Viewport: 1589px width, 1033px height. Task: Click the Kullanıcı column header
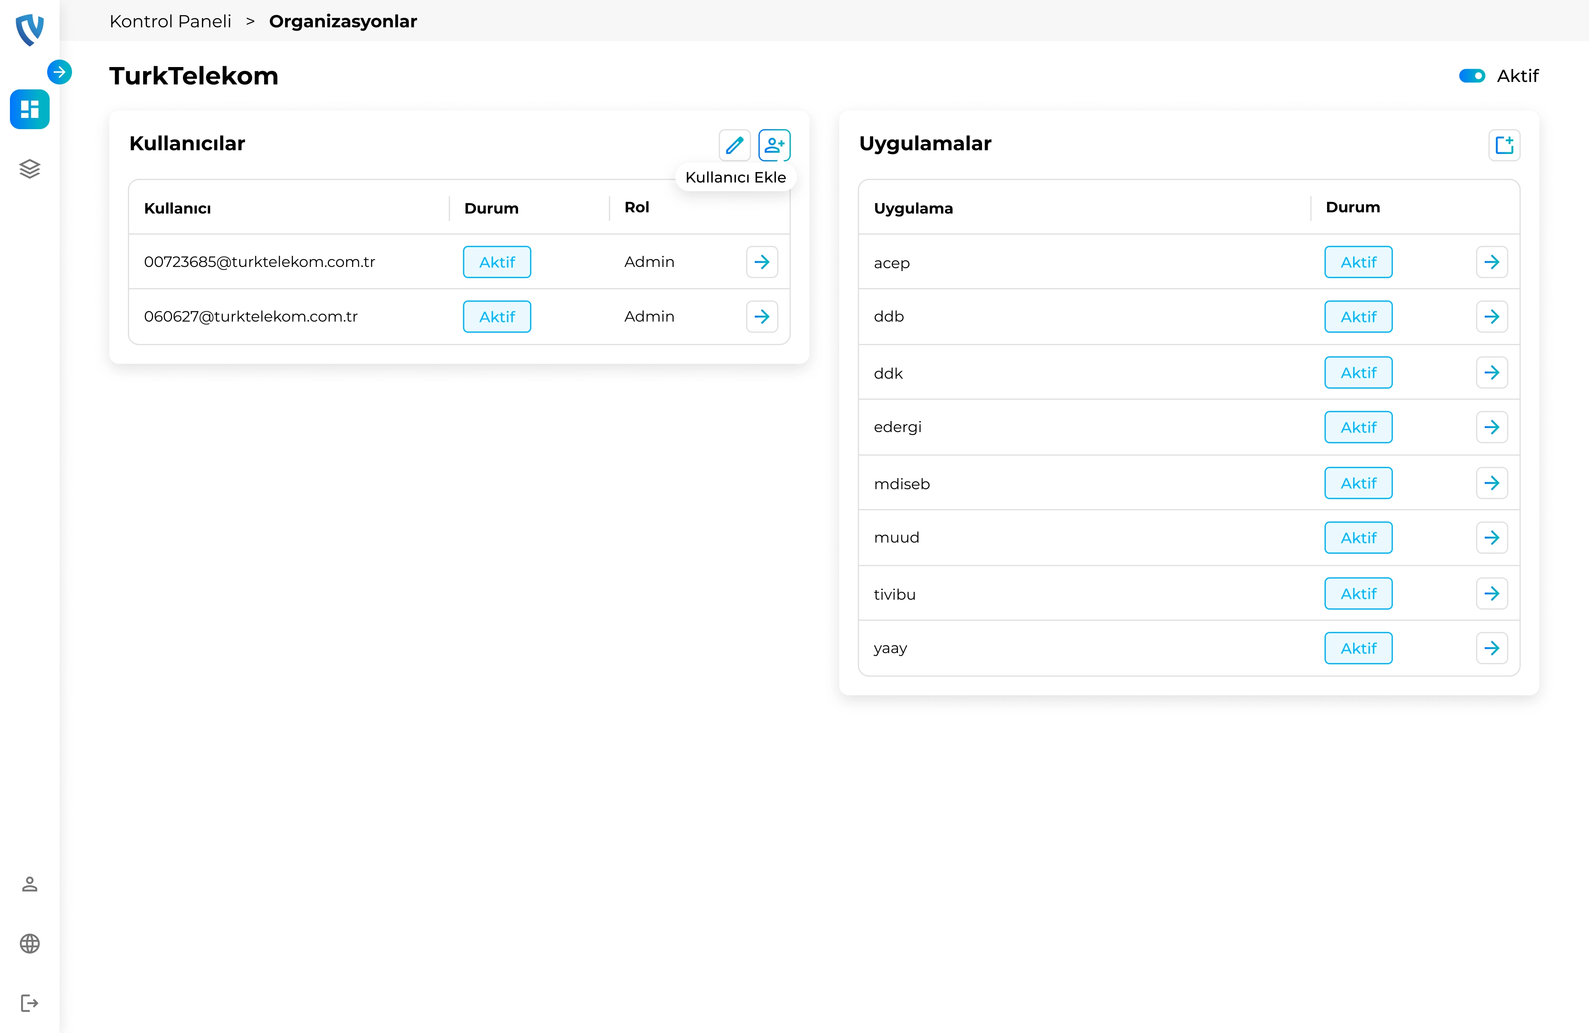[x=178, y=208]
